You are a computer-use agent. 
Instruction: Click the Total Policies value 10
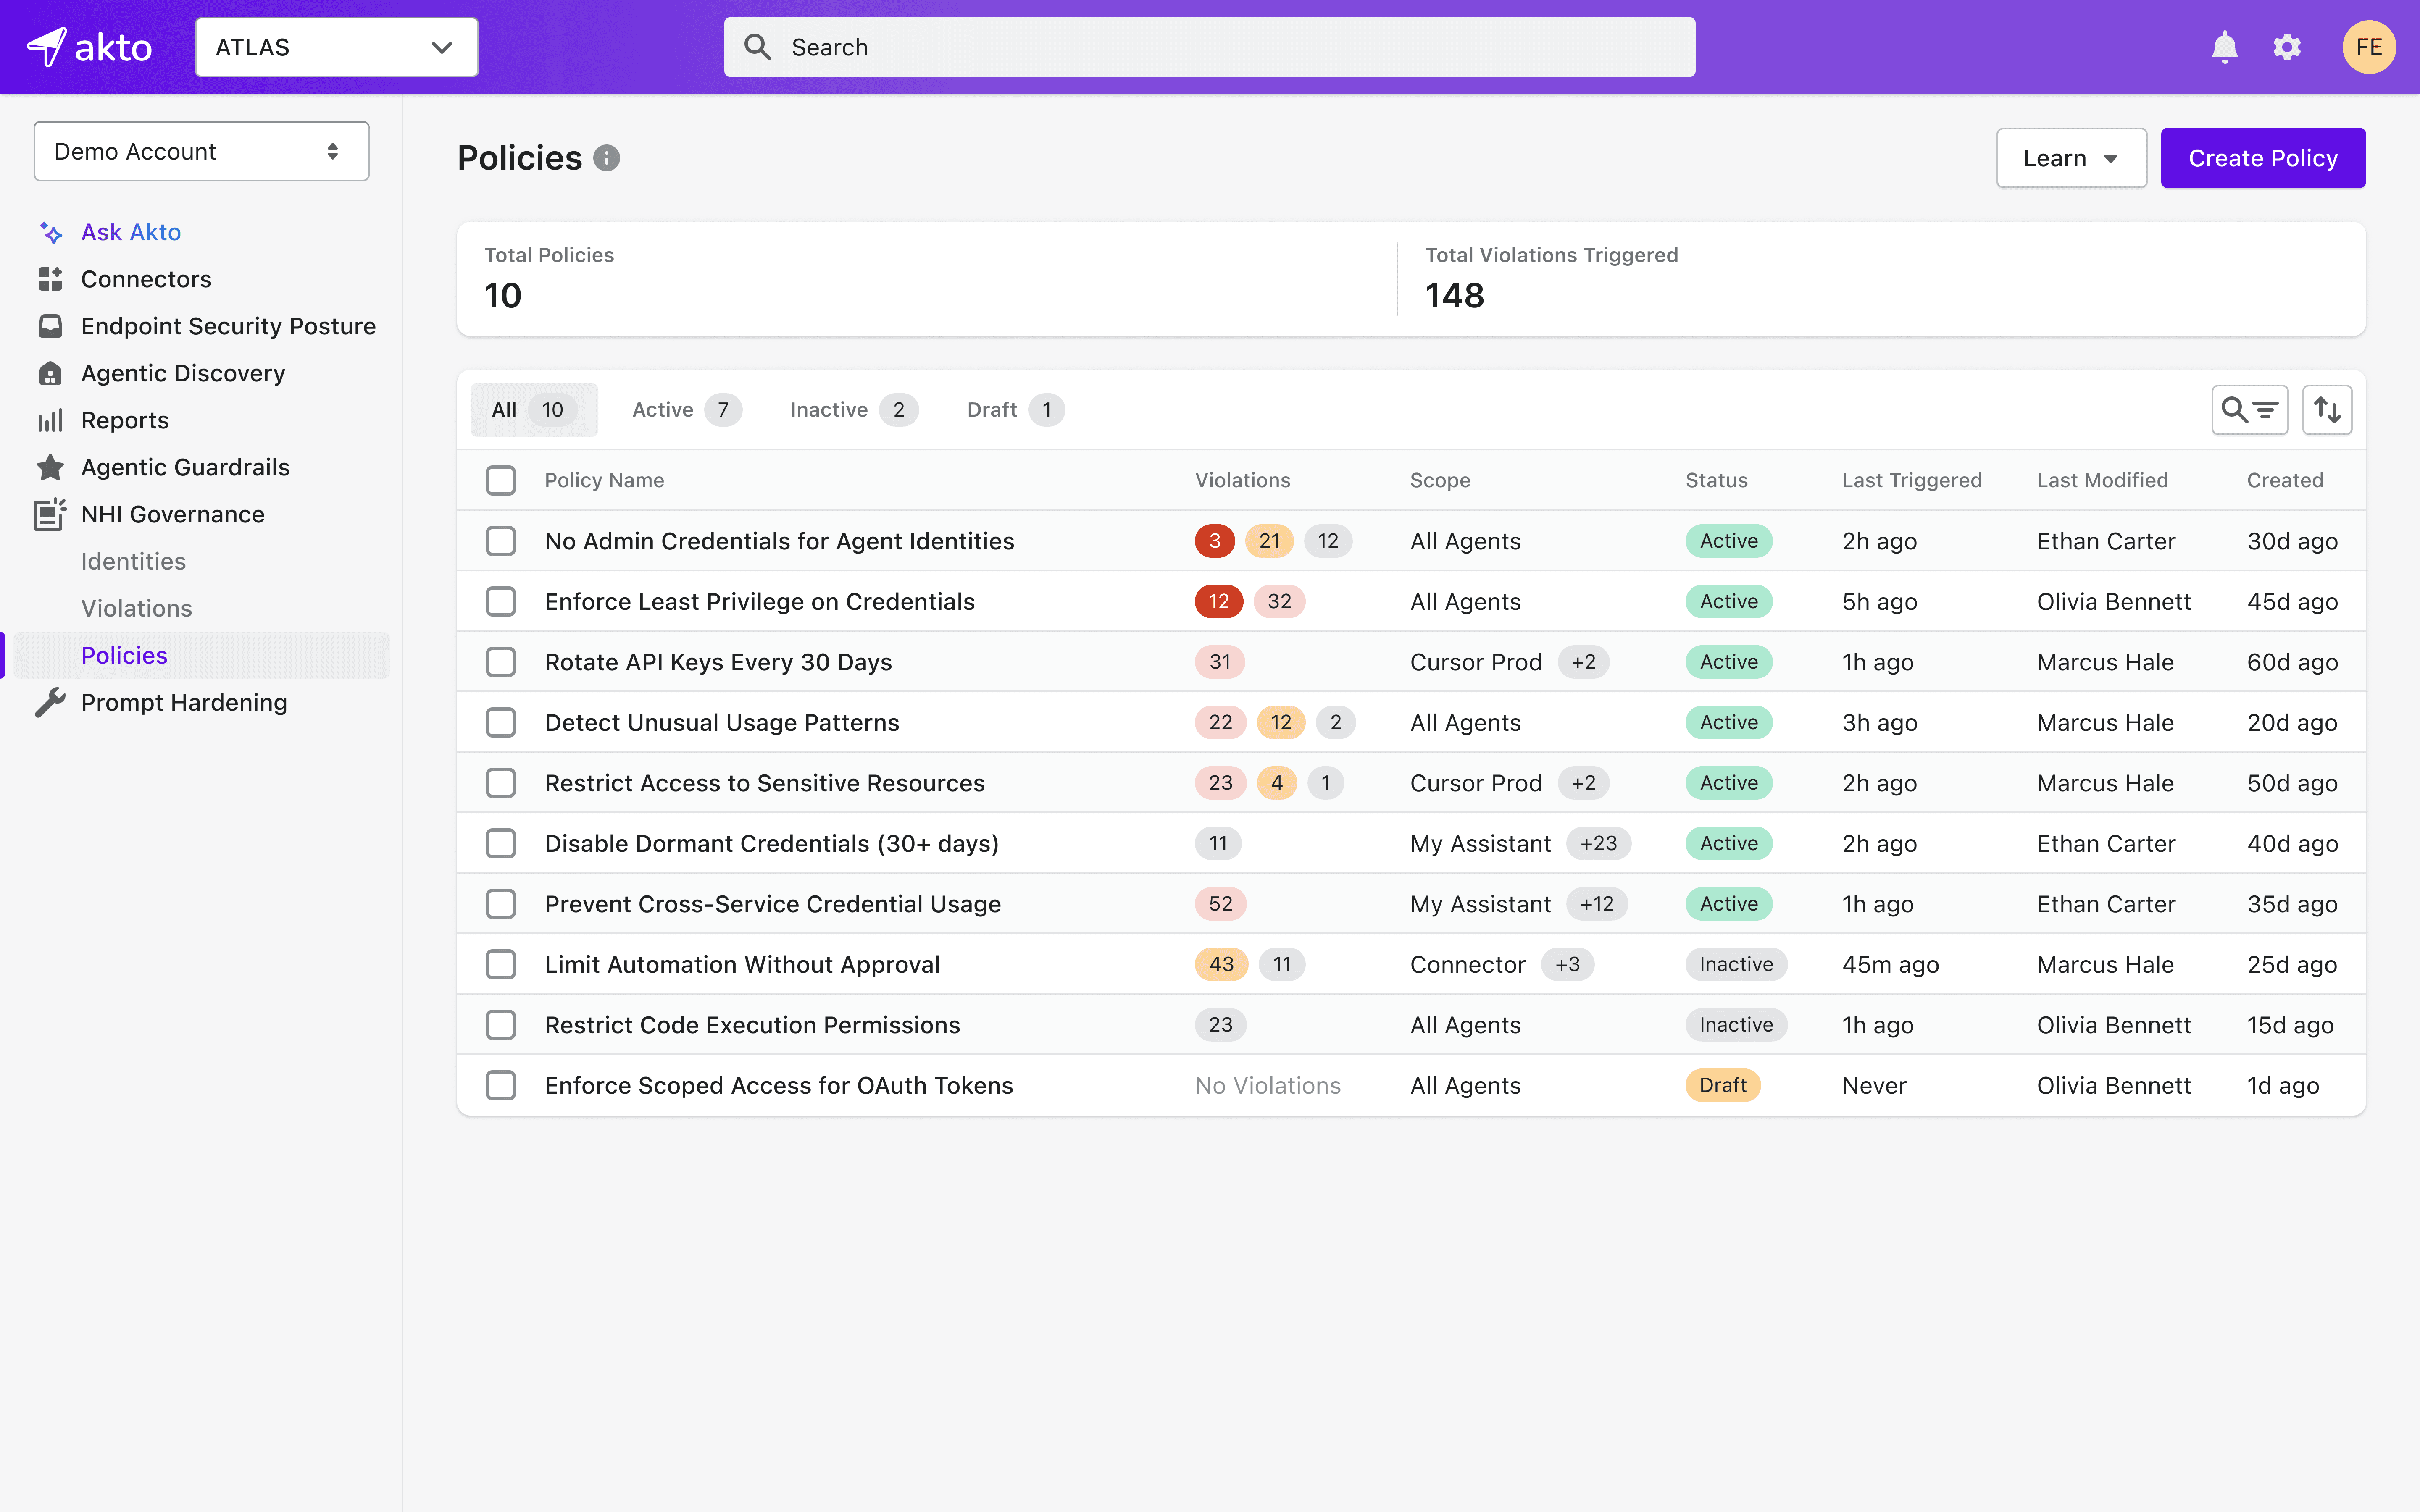coord(503,296)
